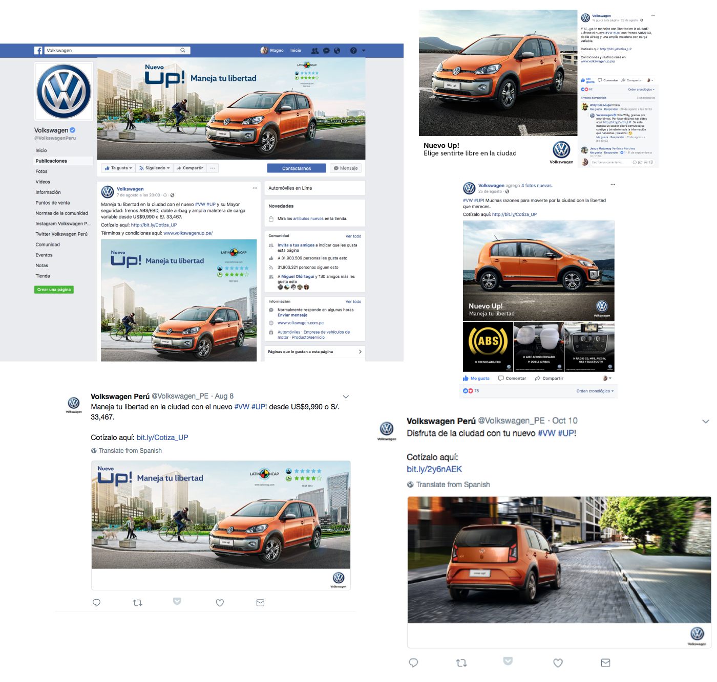Image resolution: width=717 pixels, height=682 pixels.
Task: Open the account dropdown arrow in Facebook top bar
Action: 364,51
